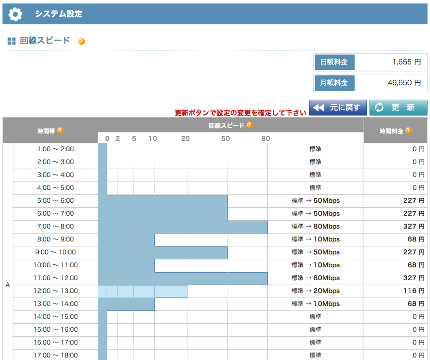This screenshot has height=360, width=430.
Task: Set 14:00～15:00 row to 20 speed cell
Action: click(x=171, y=316)
